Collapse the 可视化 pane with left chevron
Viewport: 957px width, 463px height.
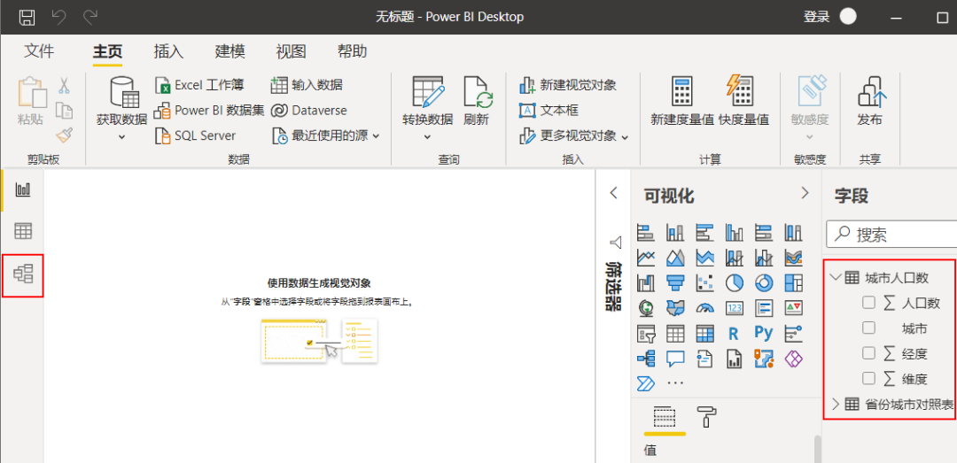[614, 194]
